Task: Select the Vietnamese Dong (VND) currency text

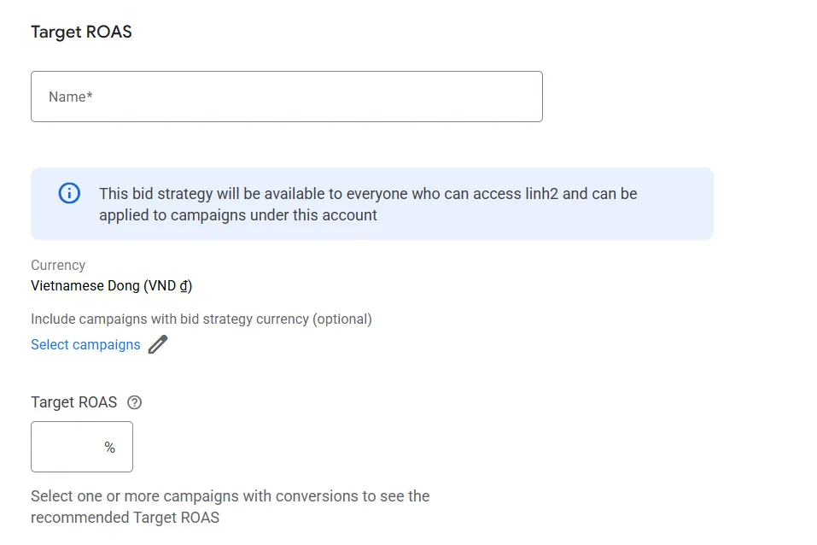Action: [x=111, y=285]
